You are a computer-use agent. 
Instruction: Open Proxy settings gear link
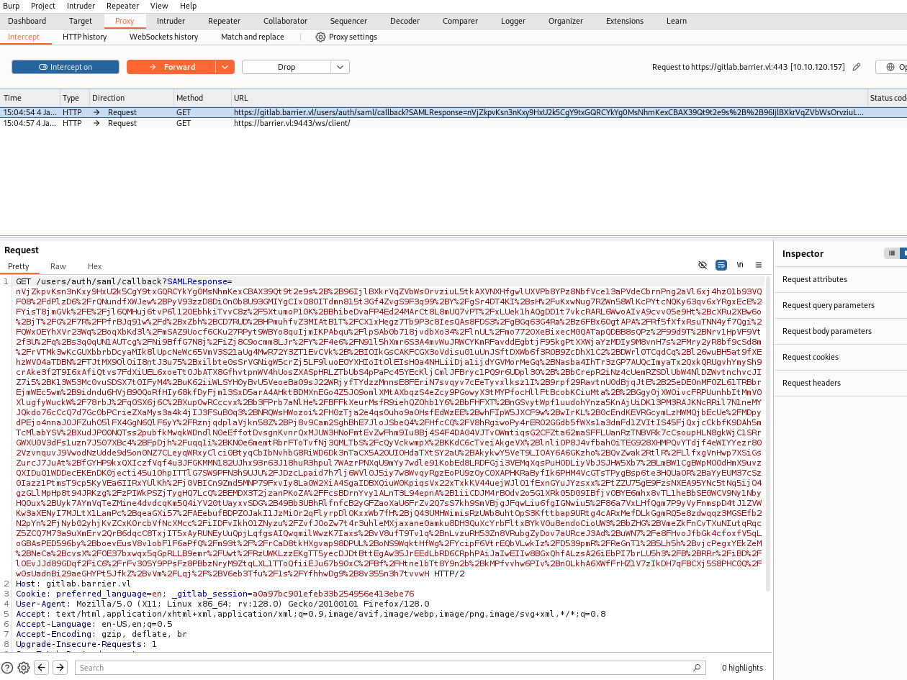point(346,37)
